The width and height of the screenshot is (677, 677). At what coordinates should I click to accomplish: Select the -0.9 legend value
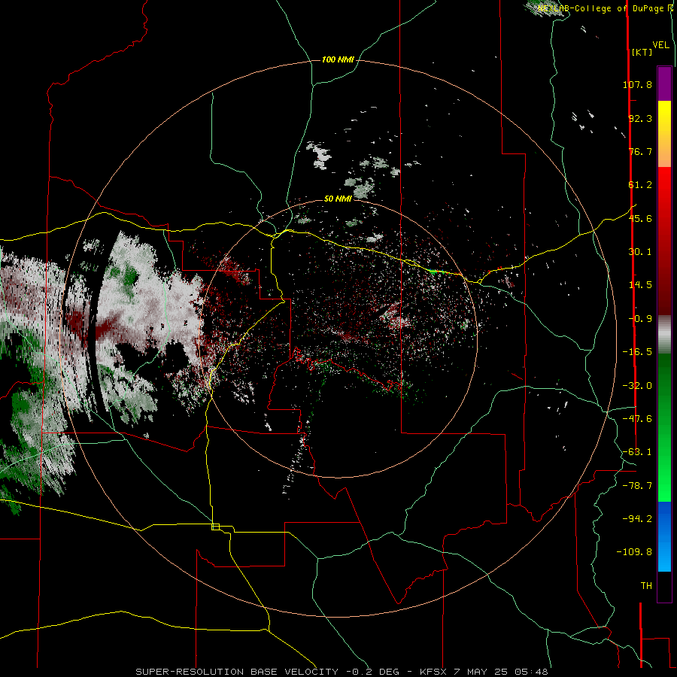pyautogui.click(x=640, y=319)
